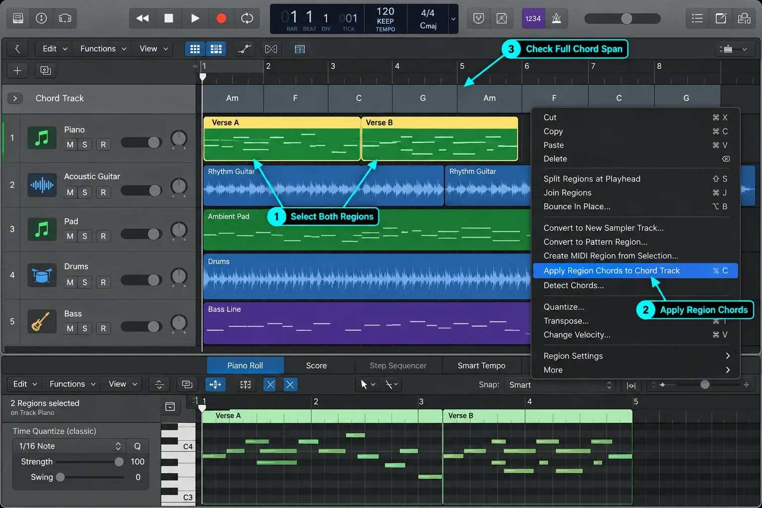Open the Edit menu in Tracks area
Screen dimensions: 762x508
[55, 49]
